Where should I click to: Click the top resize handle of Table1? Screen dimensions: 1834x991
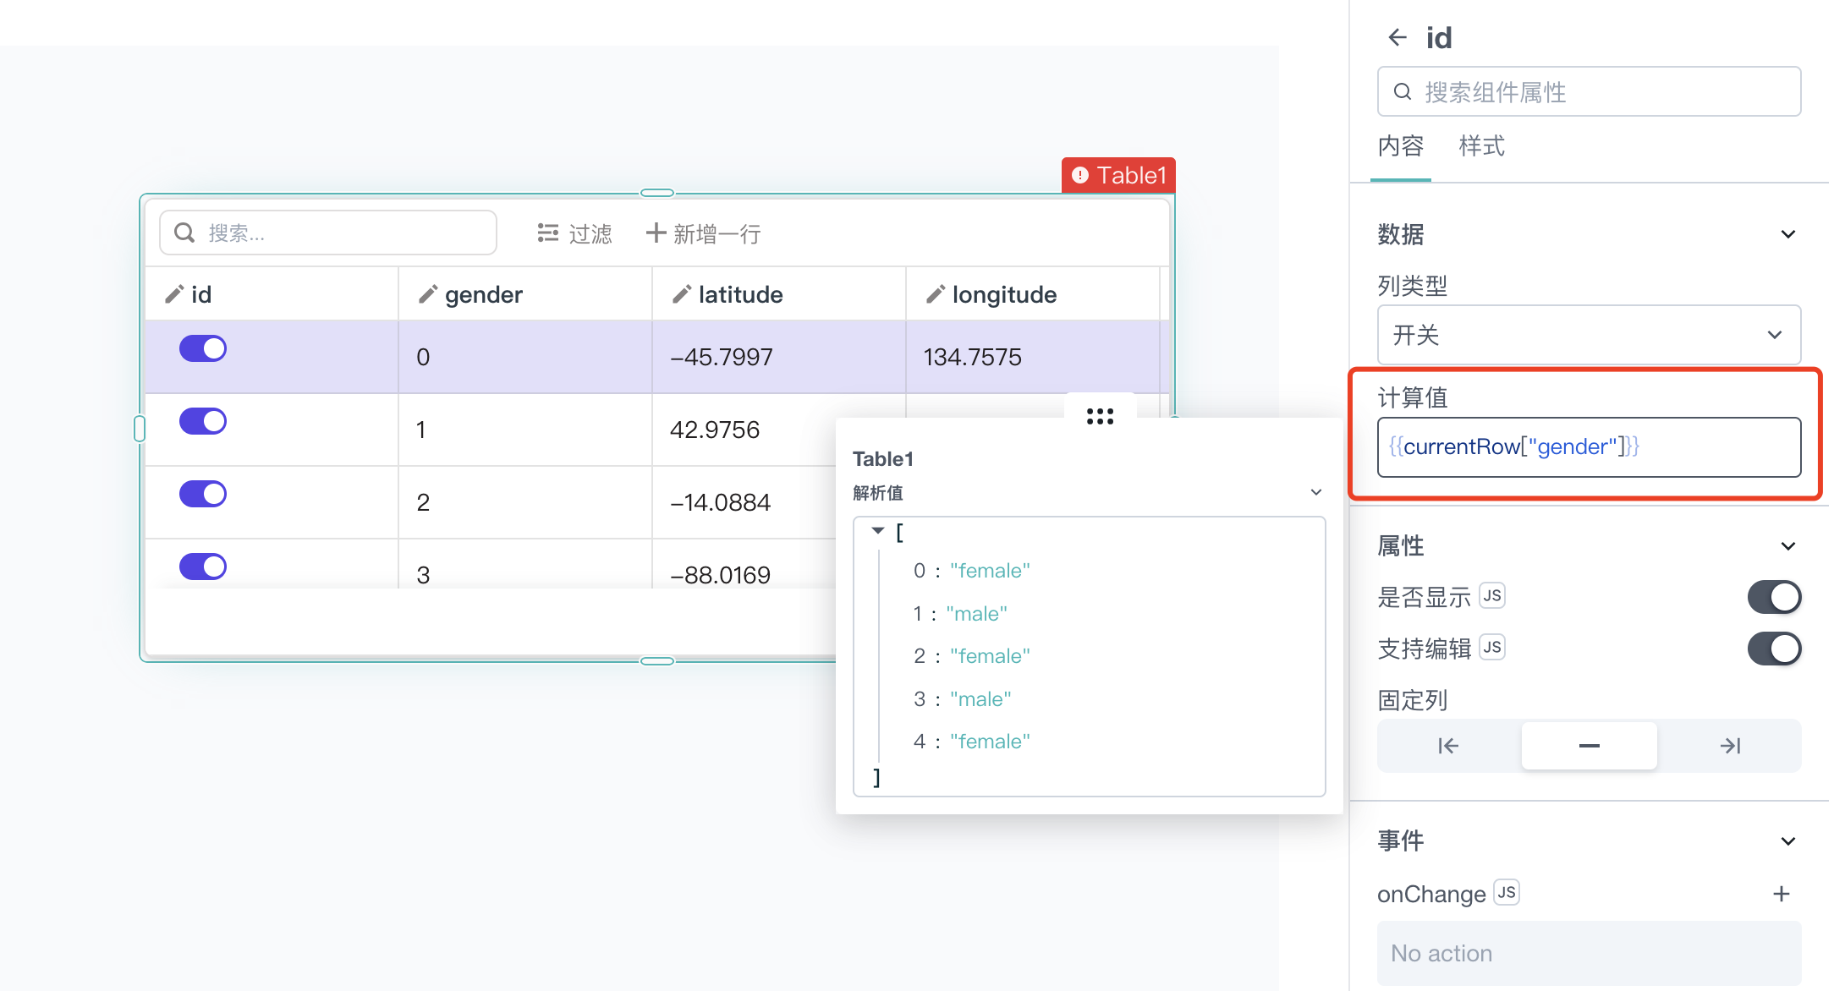pos(657,193)
